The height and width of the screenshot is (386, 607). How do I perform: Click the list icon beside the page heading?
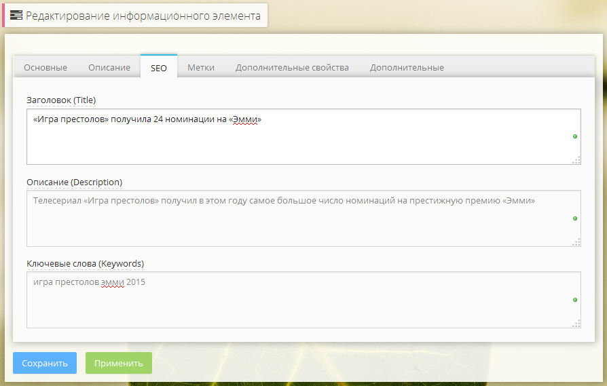[x=16, y=16]
